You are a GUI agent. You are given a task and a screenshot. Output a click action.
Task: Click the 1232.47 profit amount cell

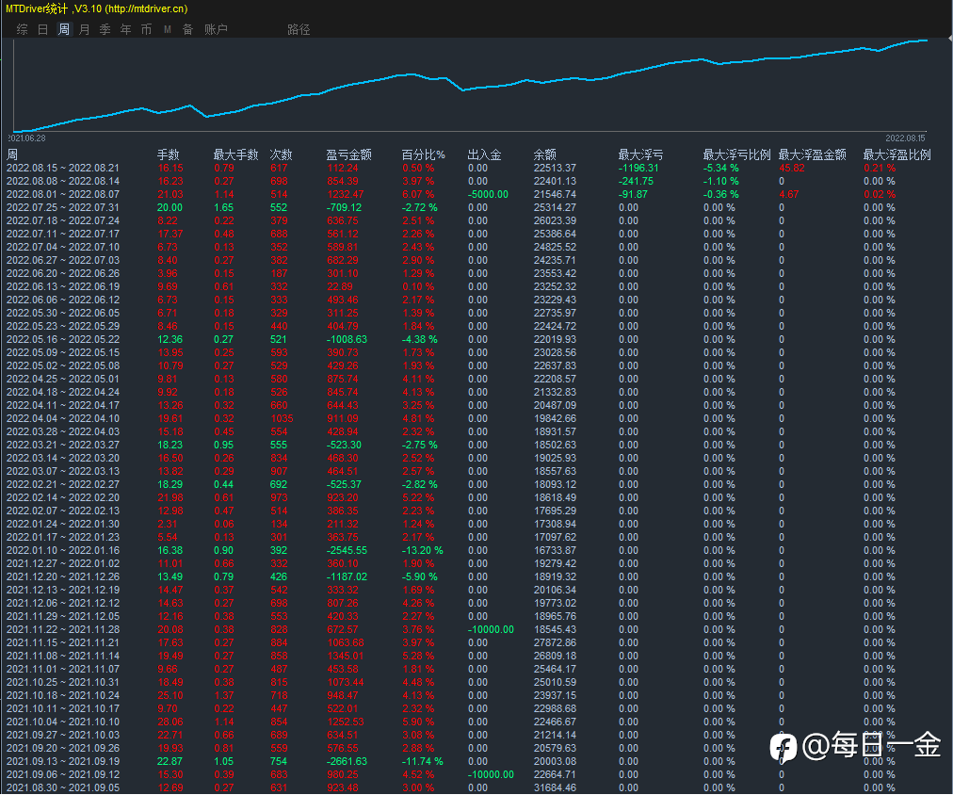tap(346, 194)
